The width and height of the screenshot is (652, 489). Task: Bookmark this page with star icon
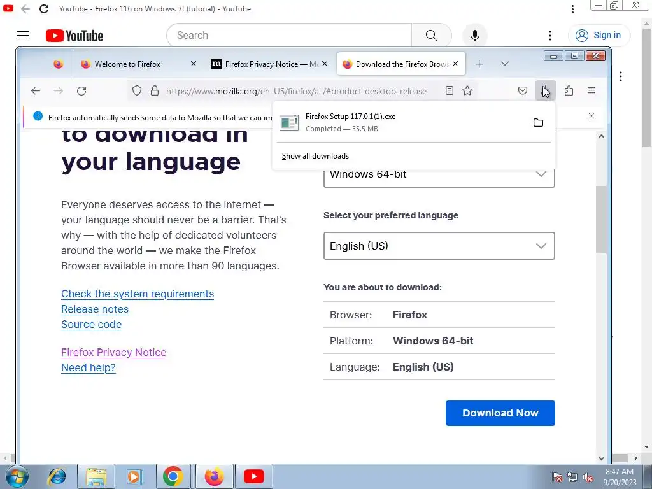point(467,90)
